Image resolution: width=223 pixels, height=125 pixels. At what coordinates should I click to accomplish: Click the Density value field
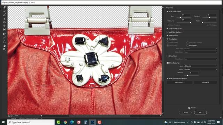[x=212, y=15]
